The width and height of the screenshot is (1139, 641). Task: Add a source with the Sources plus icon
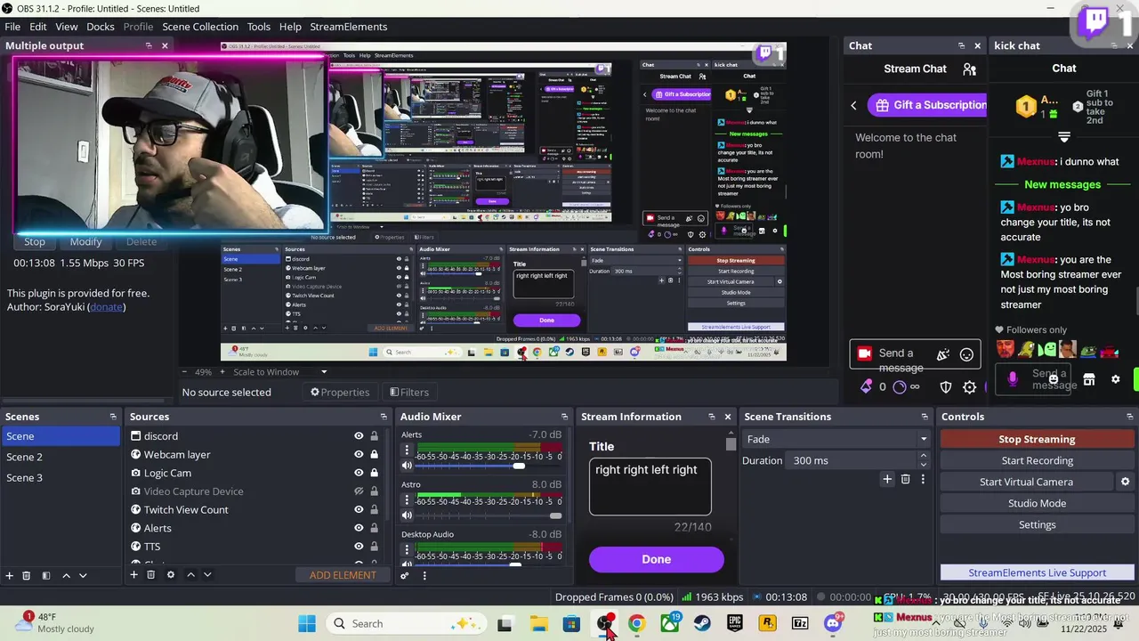(x=134, y=575)
